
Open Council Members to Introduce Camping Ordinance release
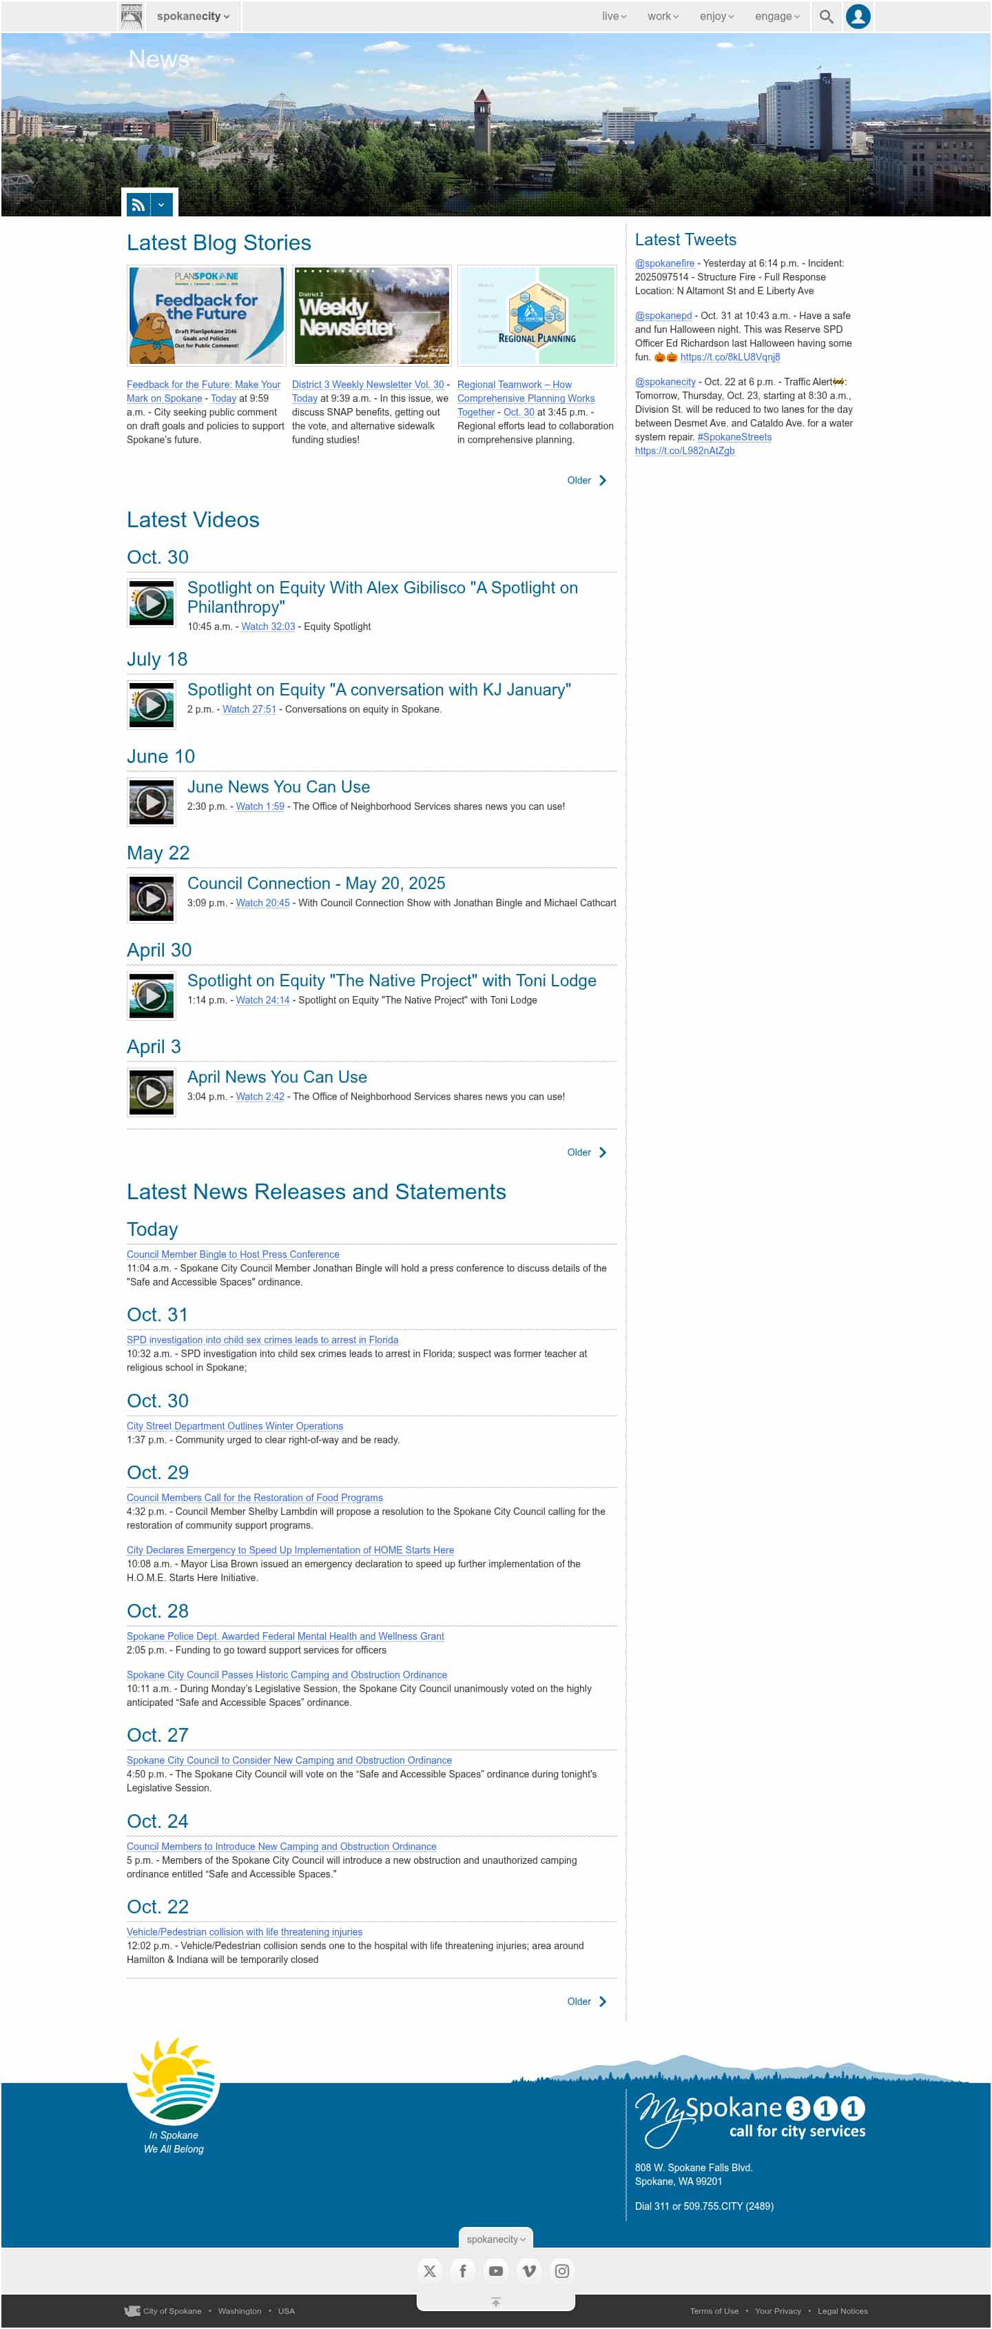coord(281,1847)
